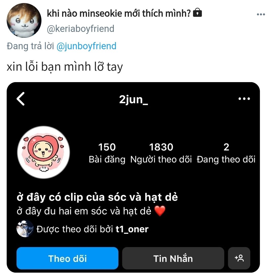Tap the back arrow in the Instagram profile
Image resolution: width=275 pixels, height=279 pixels.
tap(21, 99)
